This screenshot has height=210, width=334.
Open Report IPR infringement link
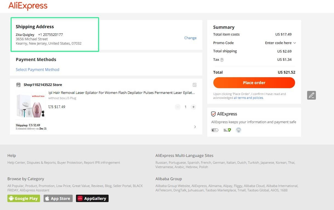coord(102,163)
